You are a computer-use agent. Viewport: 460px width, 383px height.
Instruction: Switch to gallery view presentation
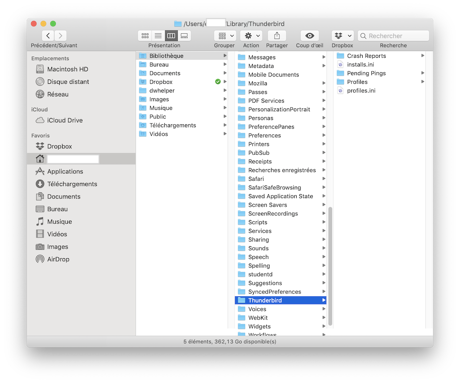pos(184,36)
